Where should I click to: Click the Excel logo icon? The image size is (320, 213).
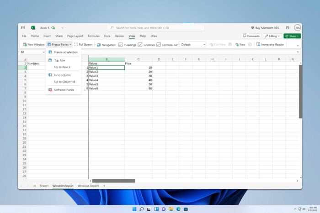33,28
